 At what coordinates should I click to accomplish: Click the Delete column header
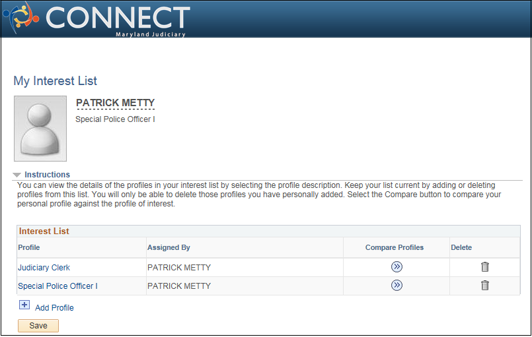[x=461, y=247]
